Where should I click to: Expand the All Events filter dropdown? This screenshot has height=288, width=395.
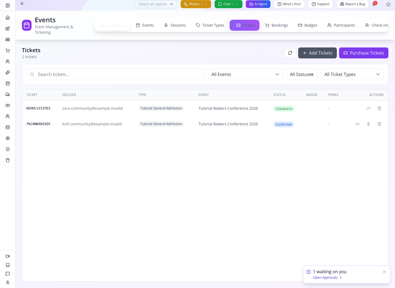pyautogui.click(x=246, y=74)
